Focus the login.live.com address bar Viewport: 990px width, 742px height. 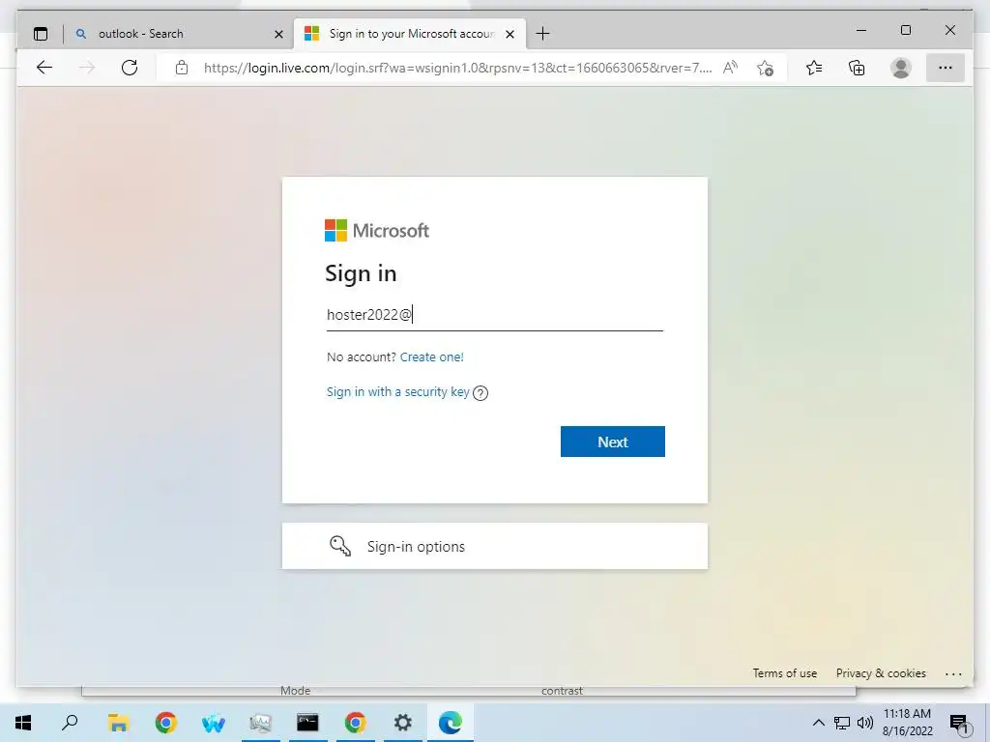[457, 69]
